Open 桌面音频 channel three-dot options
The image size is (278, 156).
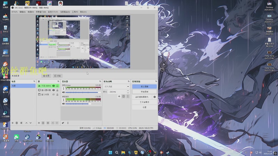point(64,100)
